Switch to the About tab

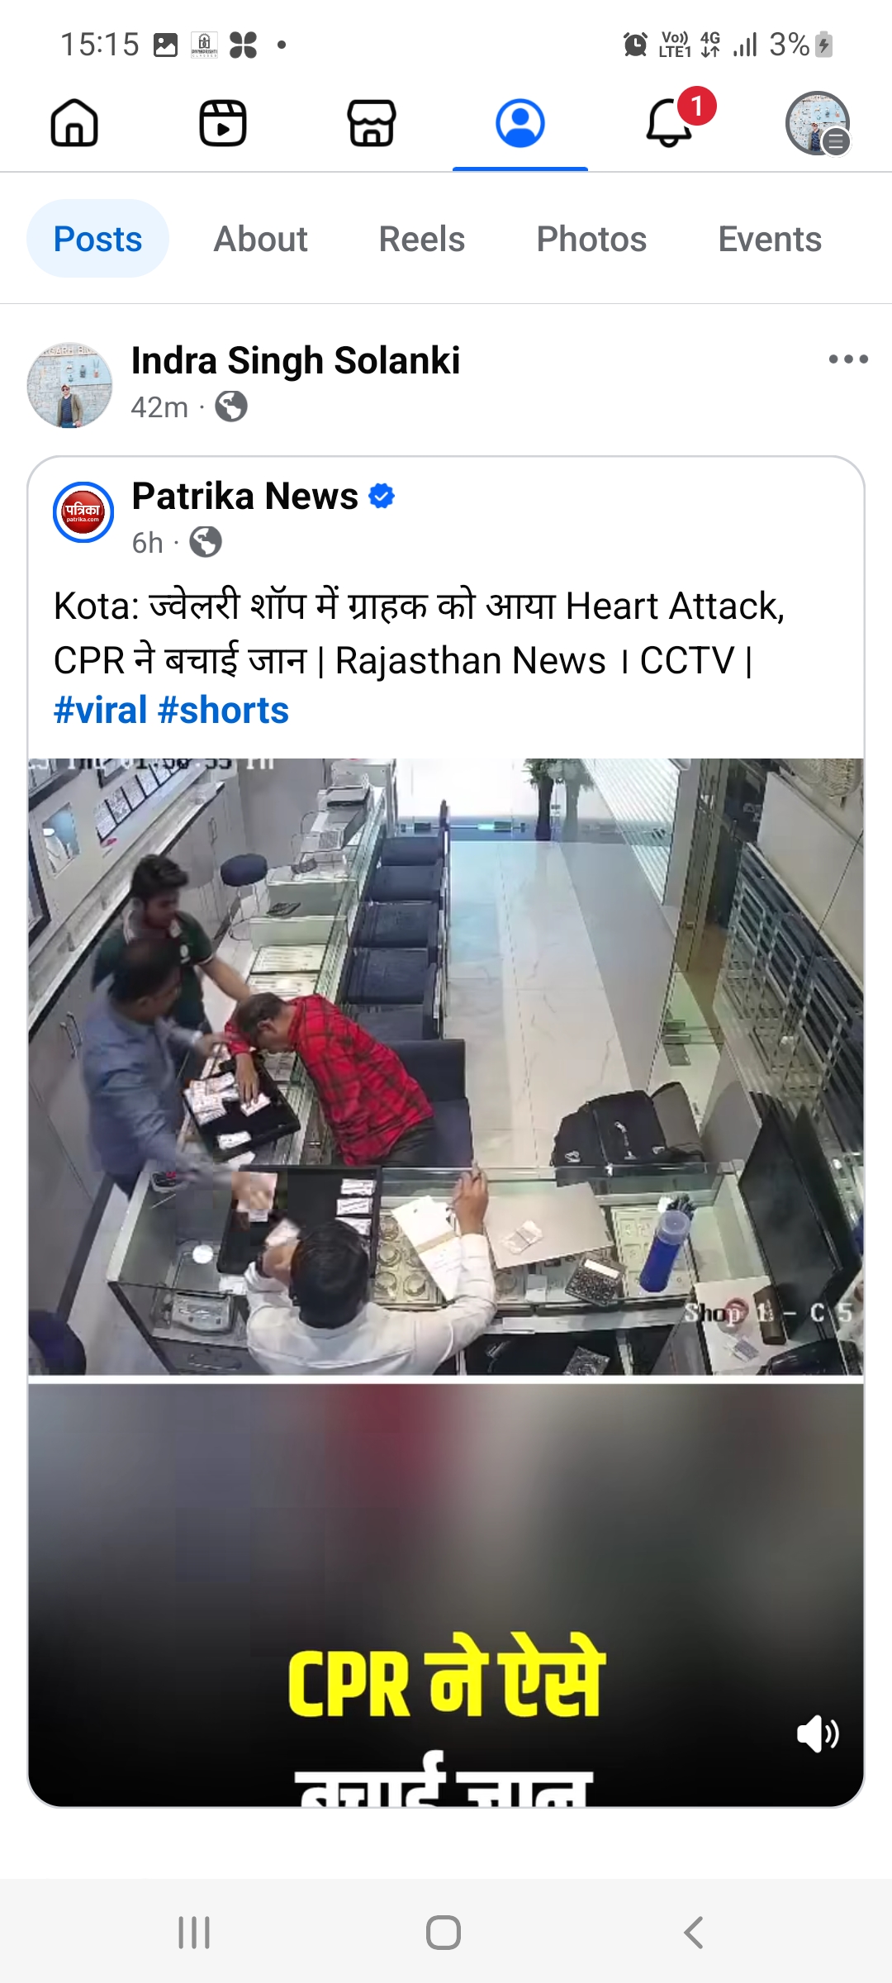click(260, 239)
